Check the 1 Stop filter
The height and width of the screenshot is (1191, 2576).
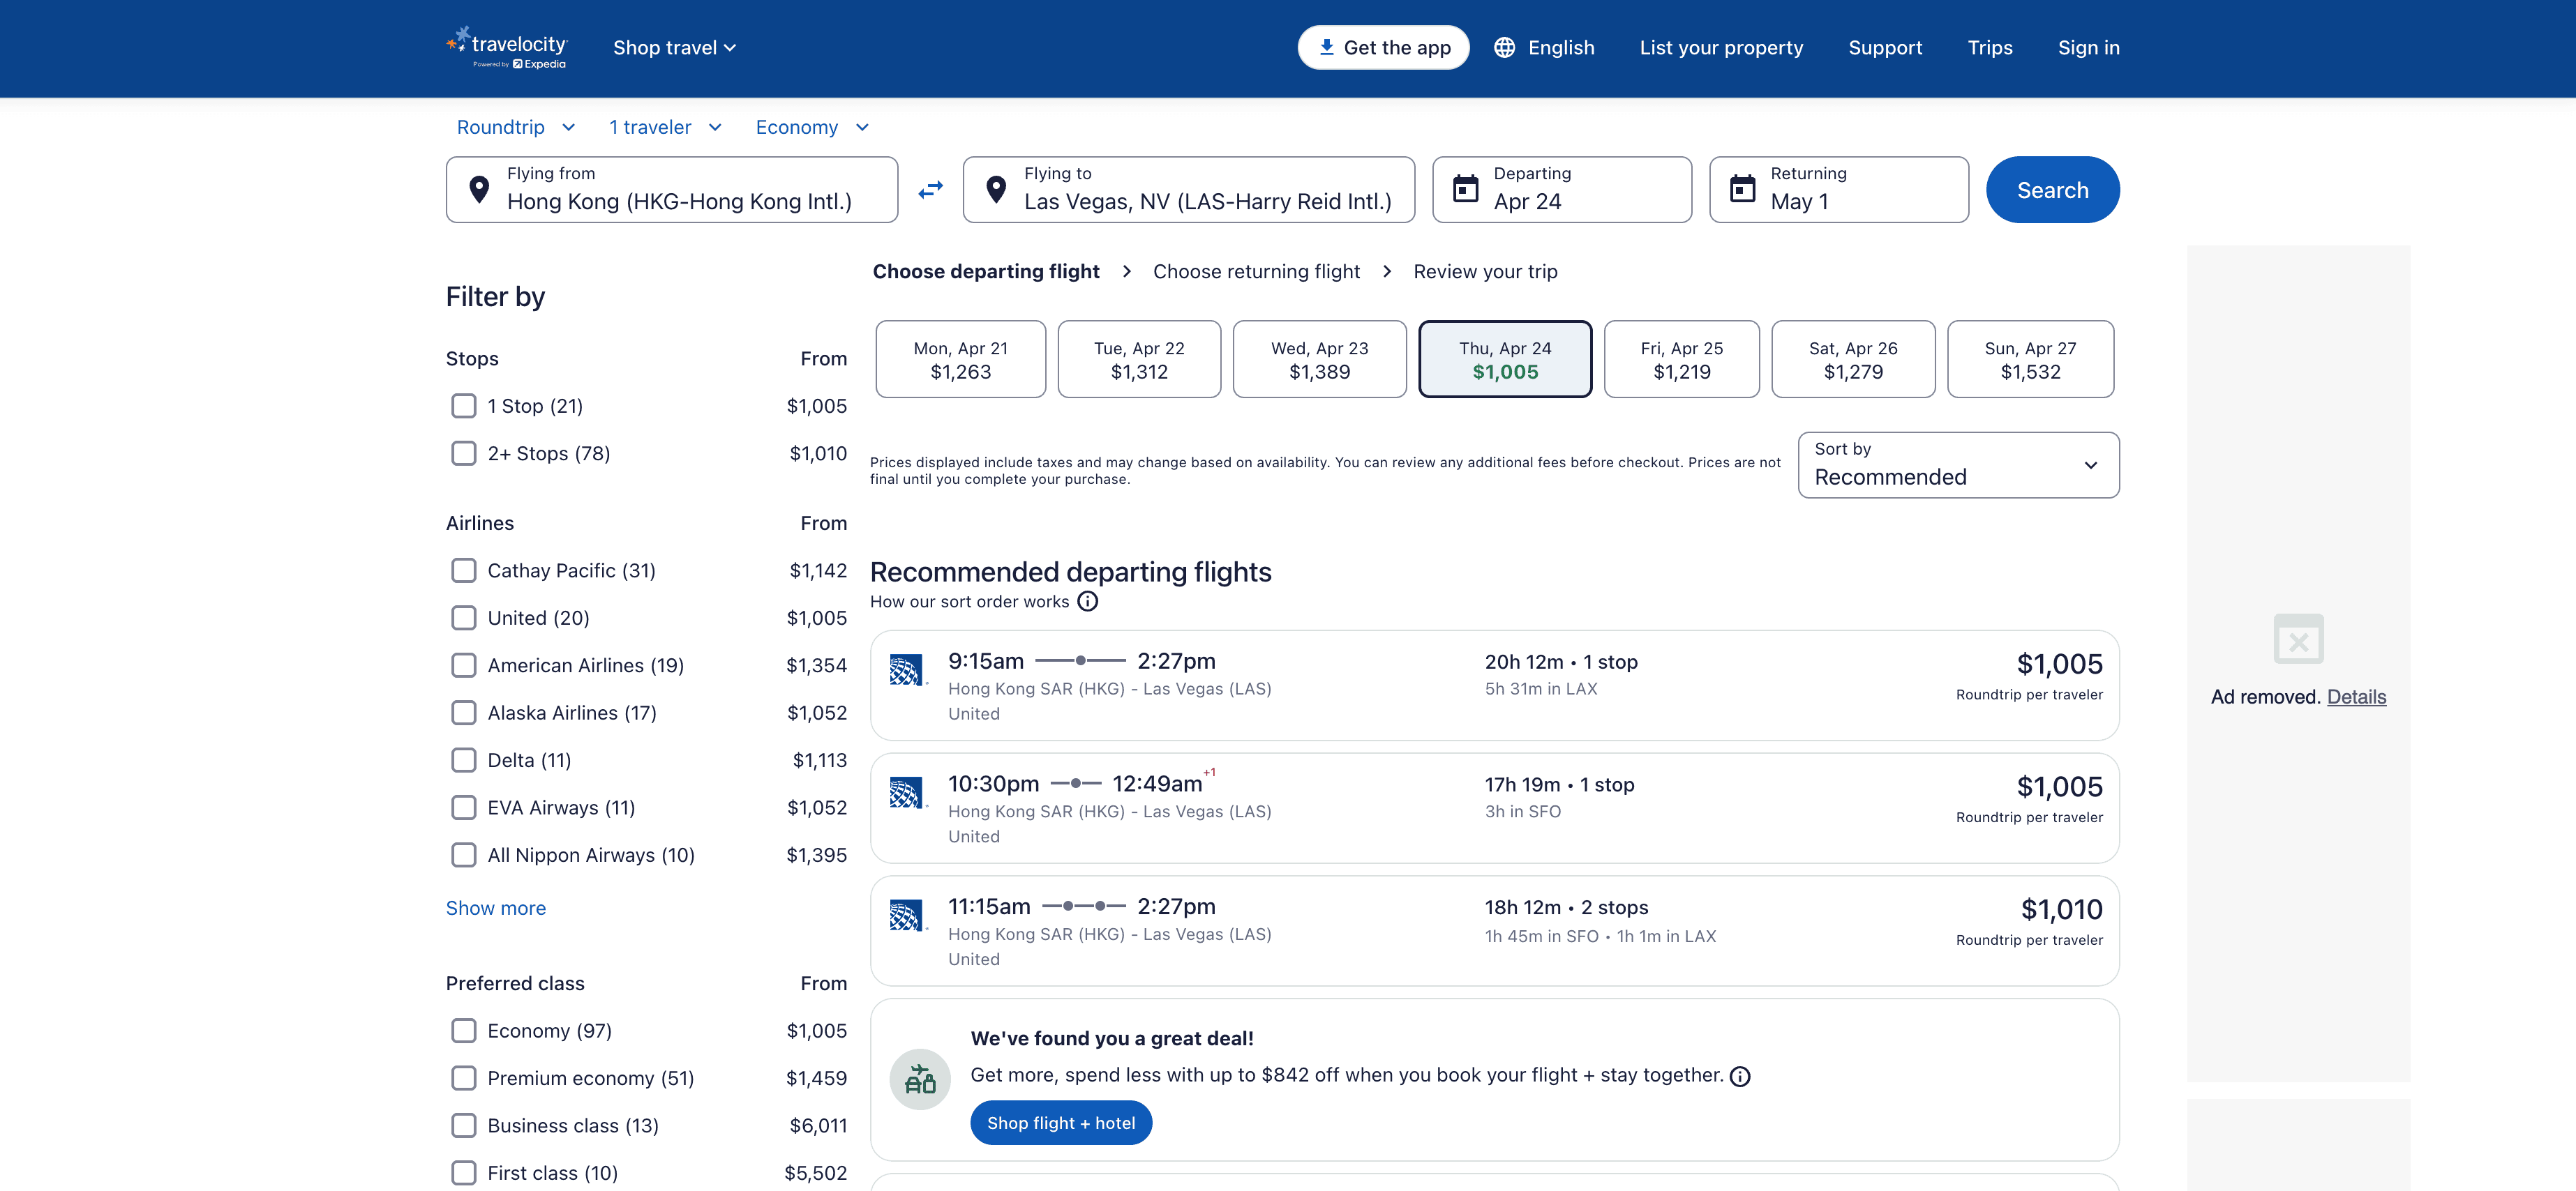(464, 406)
